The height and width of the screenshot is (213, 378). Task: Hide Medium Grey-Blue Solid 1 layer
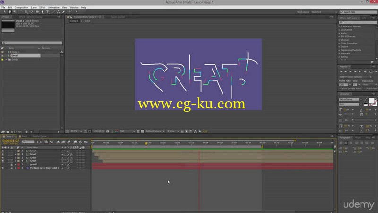(x=3, y=168)
